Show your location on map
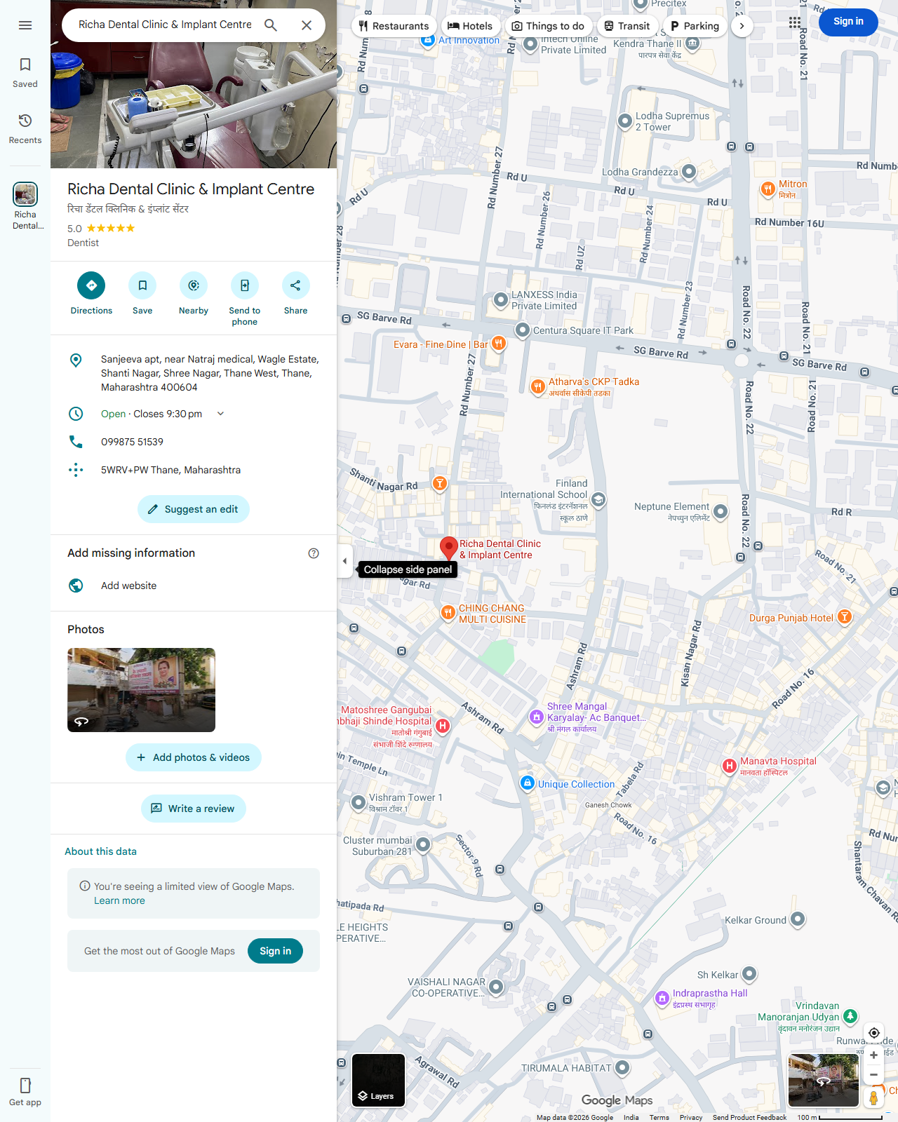Screen dimensions: 898x1122 tap(874, 1033)
